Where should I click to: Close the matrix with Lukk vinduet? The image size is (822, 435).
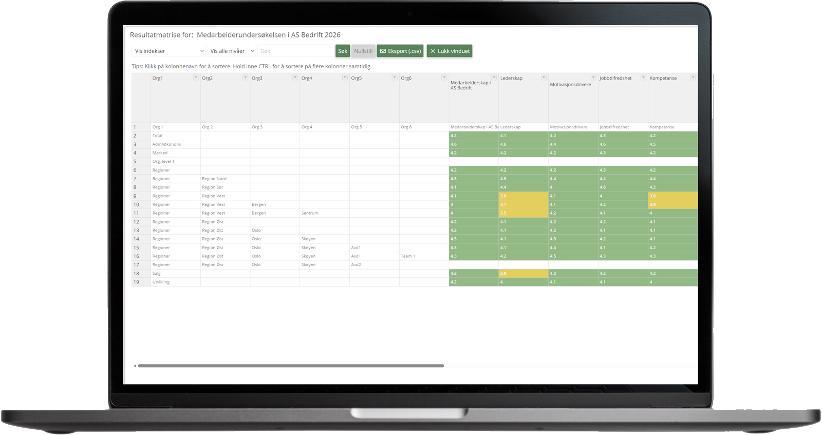[450, 51]
